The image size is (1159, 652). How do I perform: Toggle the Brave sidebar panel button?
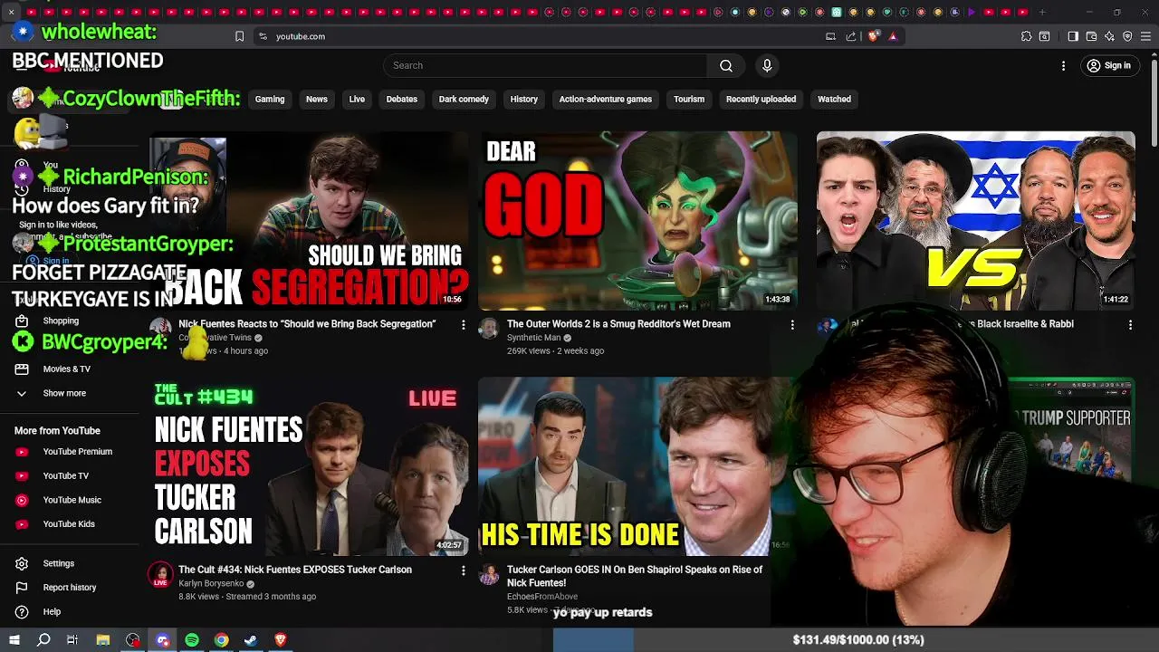click(1073, 36)
